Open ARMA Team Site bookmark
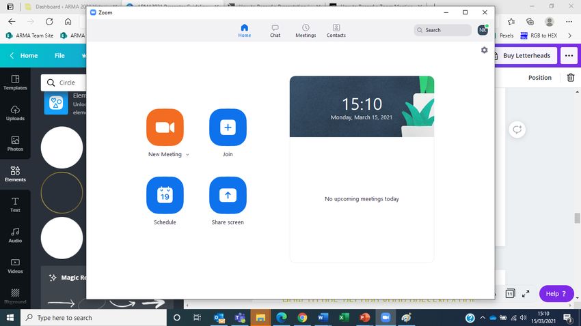 (29, 35)
